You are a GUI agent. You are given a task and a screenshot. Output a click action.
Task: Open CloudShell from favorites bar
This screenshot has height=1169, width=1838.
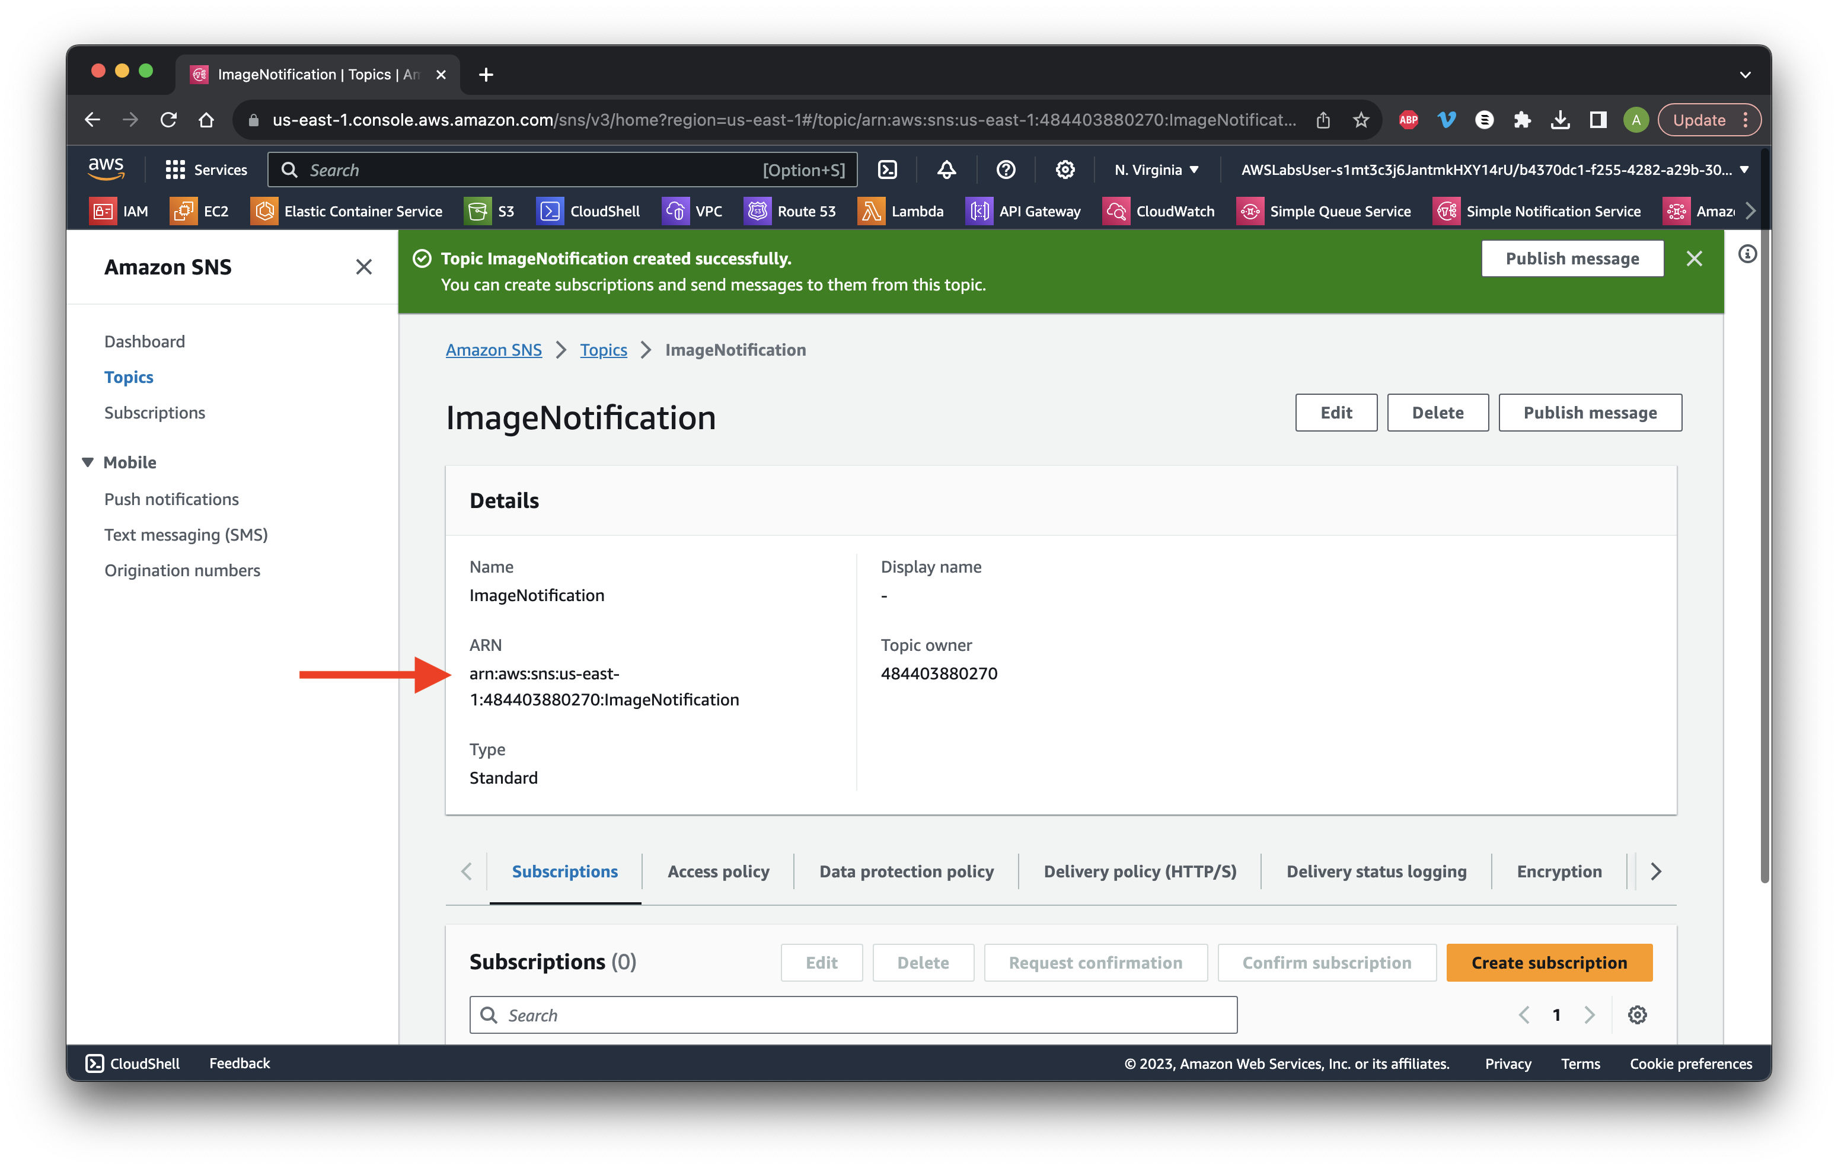(589, 212)
